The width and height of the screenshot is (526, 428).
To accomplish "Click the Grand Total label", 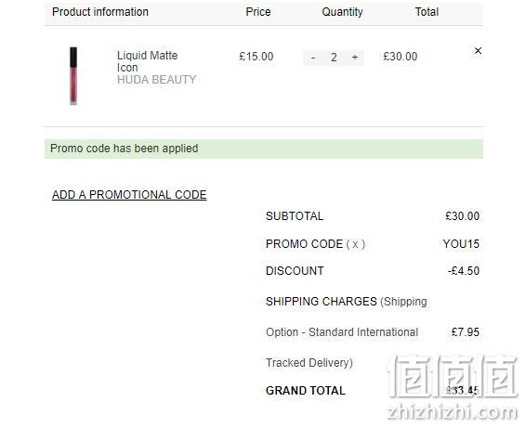I will [305, 391].
